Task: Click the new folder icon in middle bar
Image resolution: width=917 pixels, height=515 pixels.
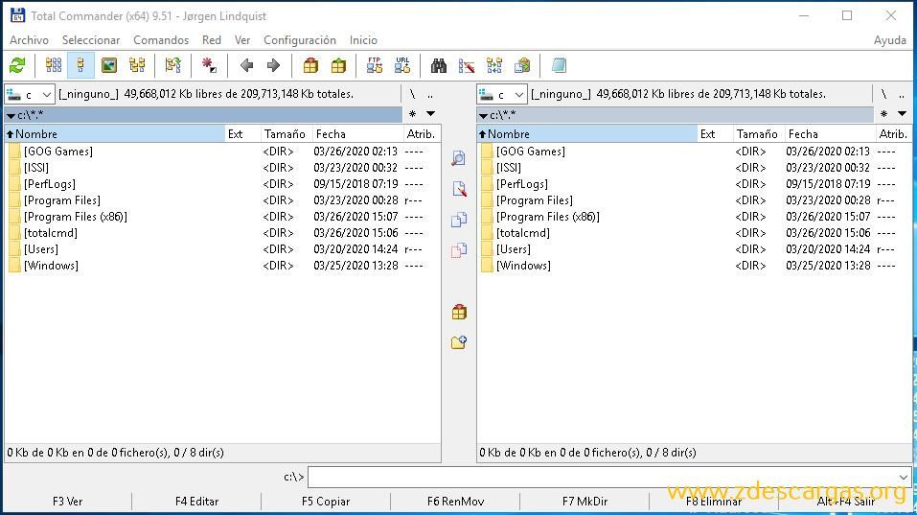Action: click(459, 341)
